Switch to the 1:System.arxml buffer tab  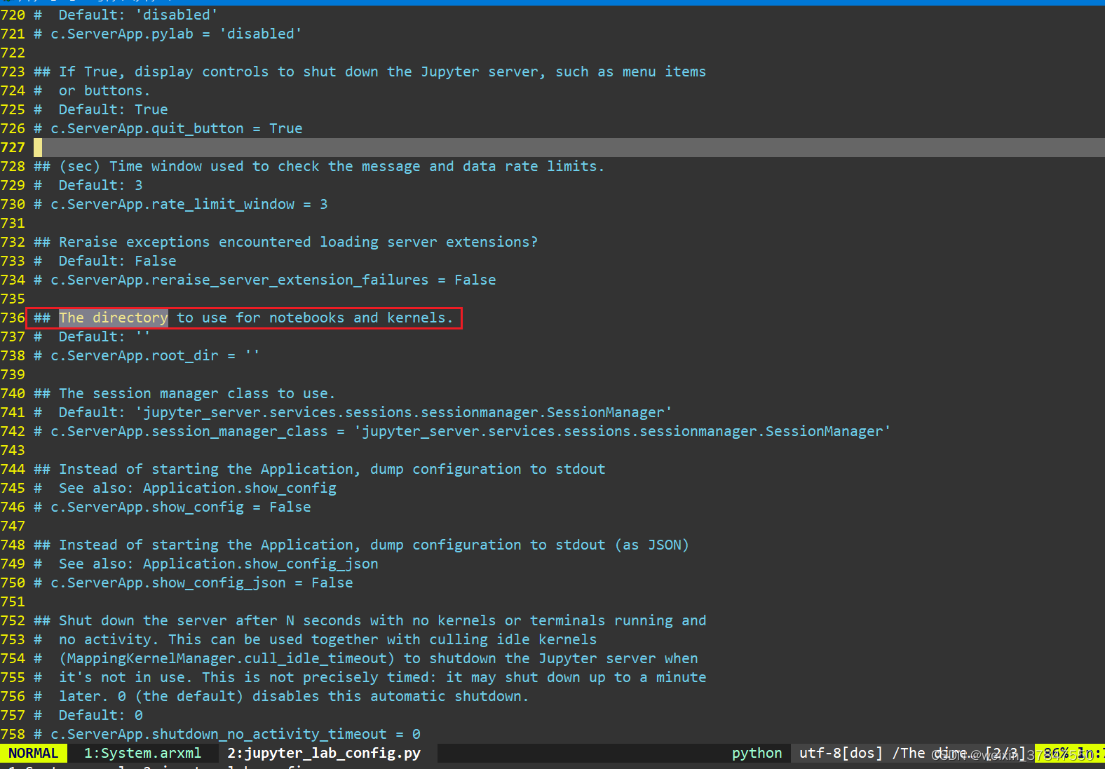coord(142,753)
